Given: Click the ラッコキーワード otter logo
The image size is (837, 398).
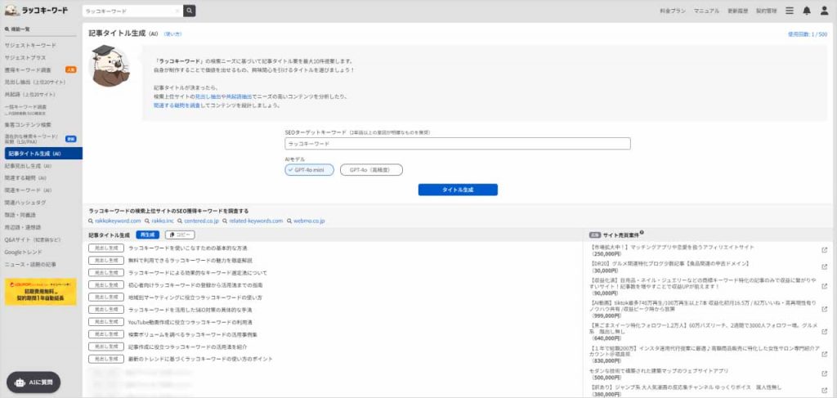Looking at the screenshot, I should tap(36, 11).
